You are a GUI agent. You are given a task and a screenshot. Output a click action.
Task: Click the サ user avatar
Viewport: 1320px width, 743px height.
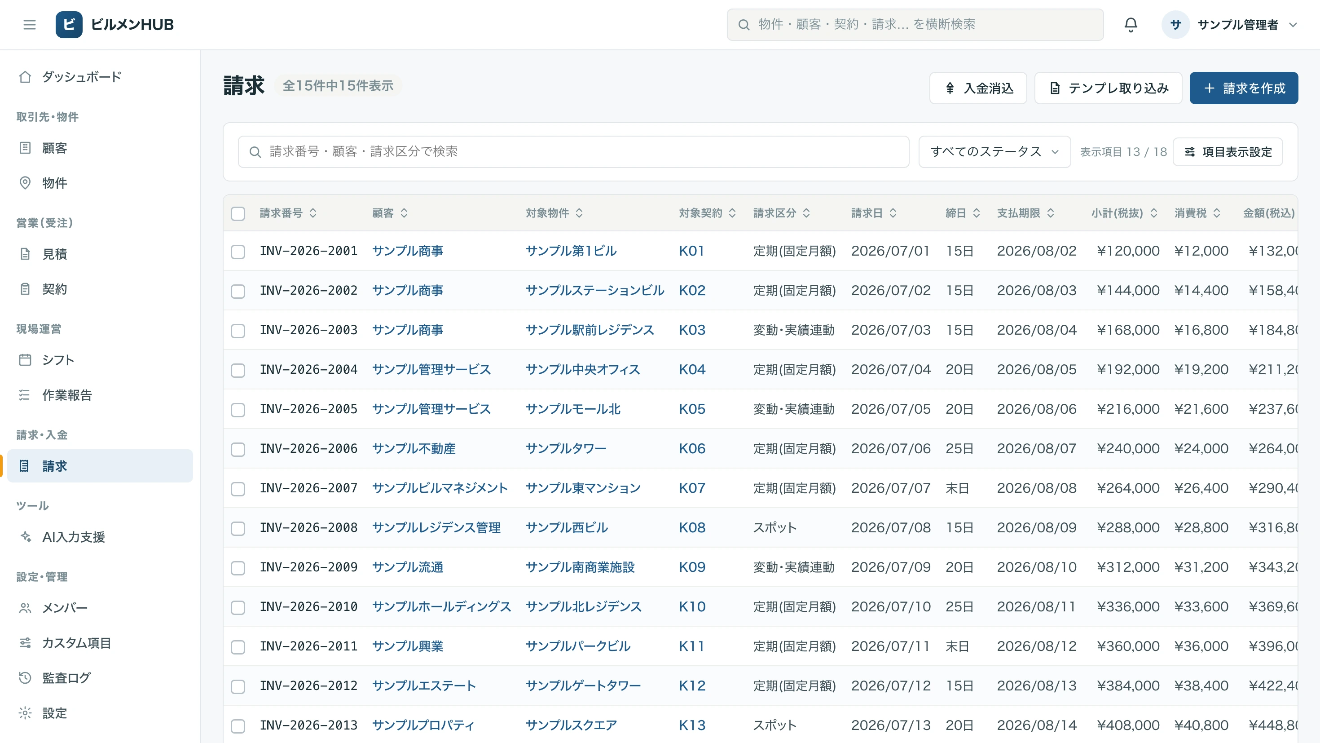[1175, 25]
